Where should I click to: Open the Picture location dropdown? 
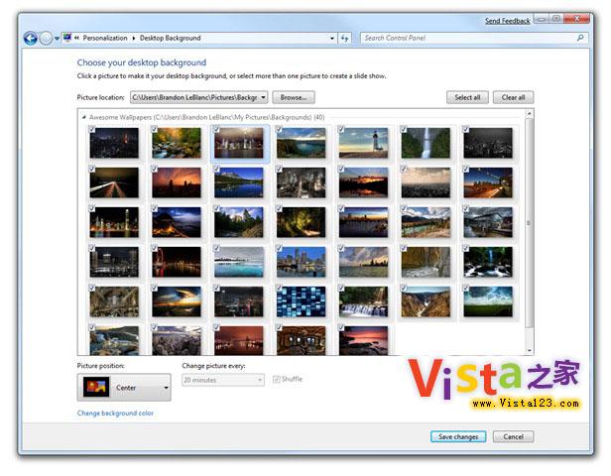(264, 97)
